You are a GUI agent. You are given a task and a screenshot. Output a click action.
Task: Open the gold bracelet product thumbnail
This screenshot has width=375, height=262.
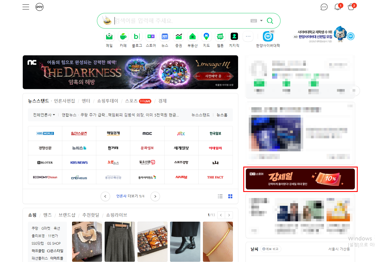(x=218, y=242)
